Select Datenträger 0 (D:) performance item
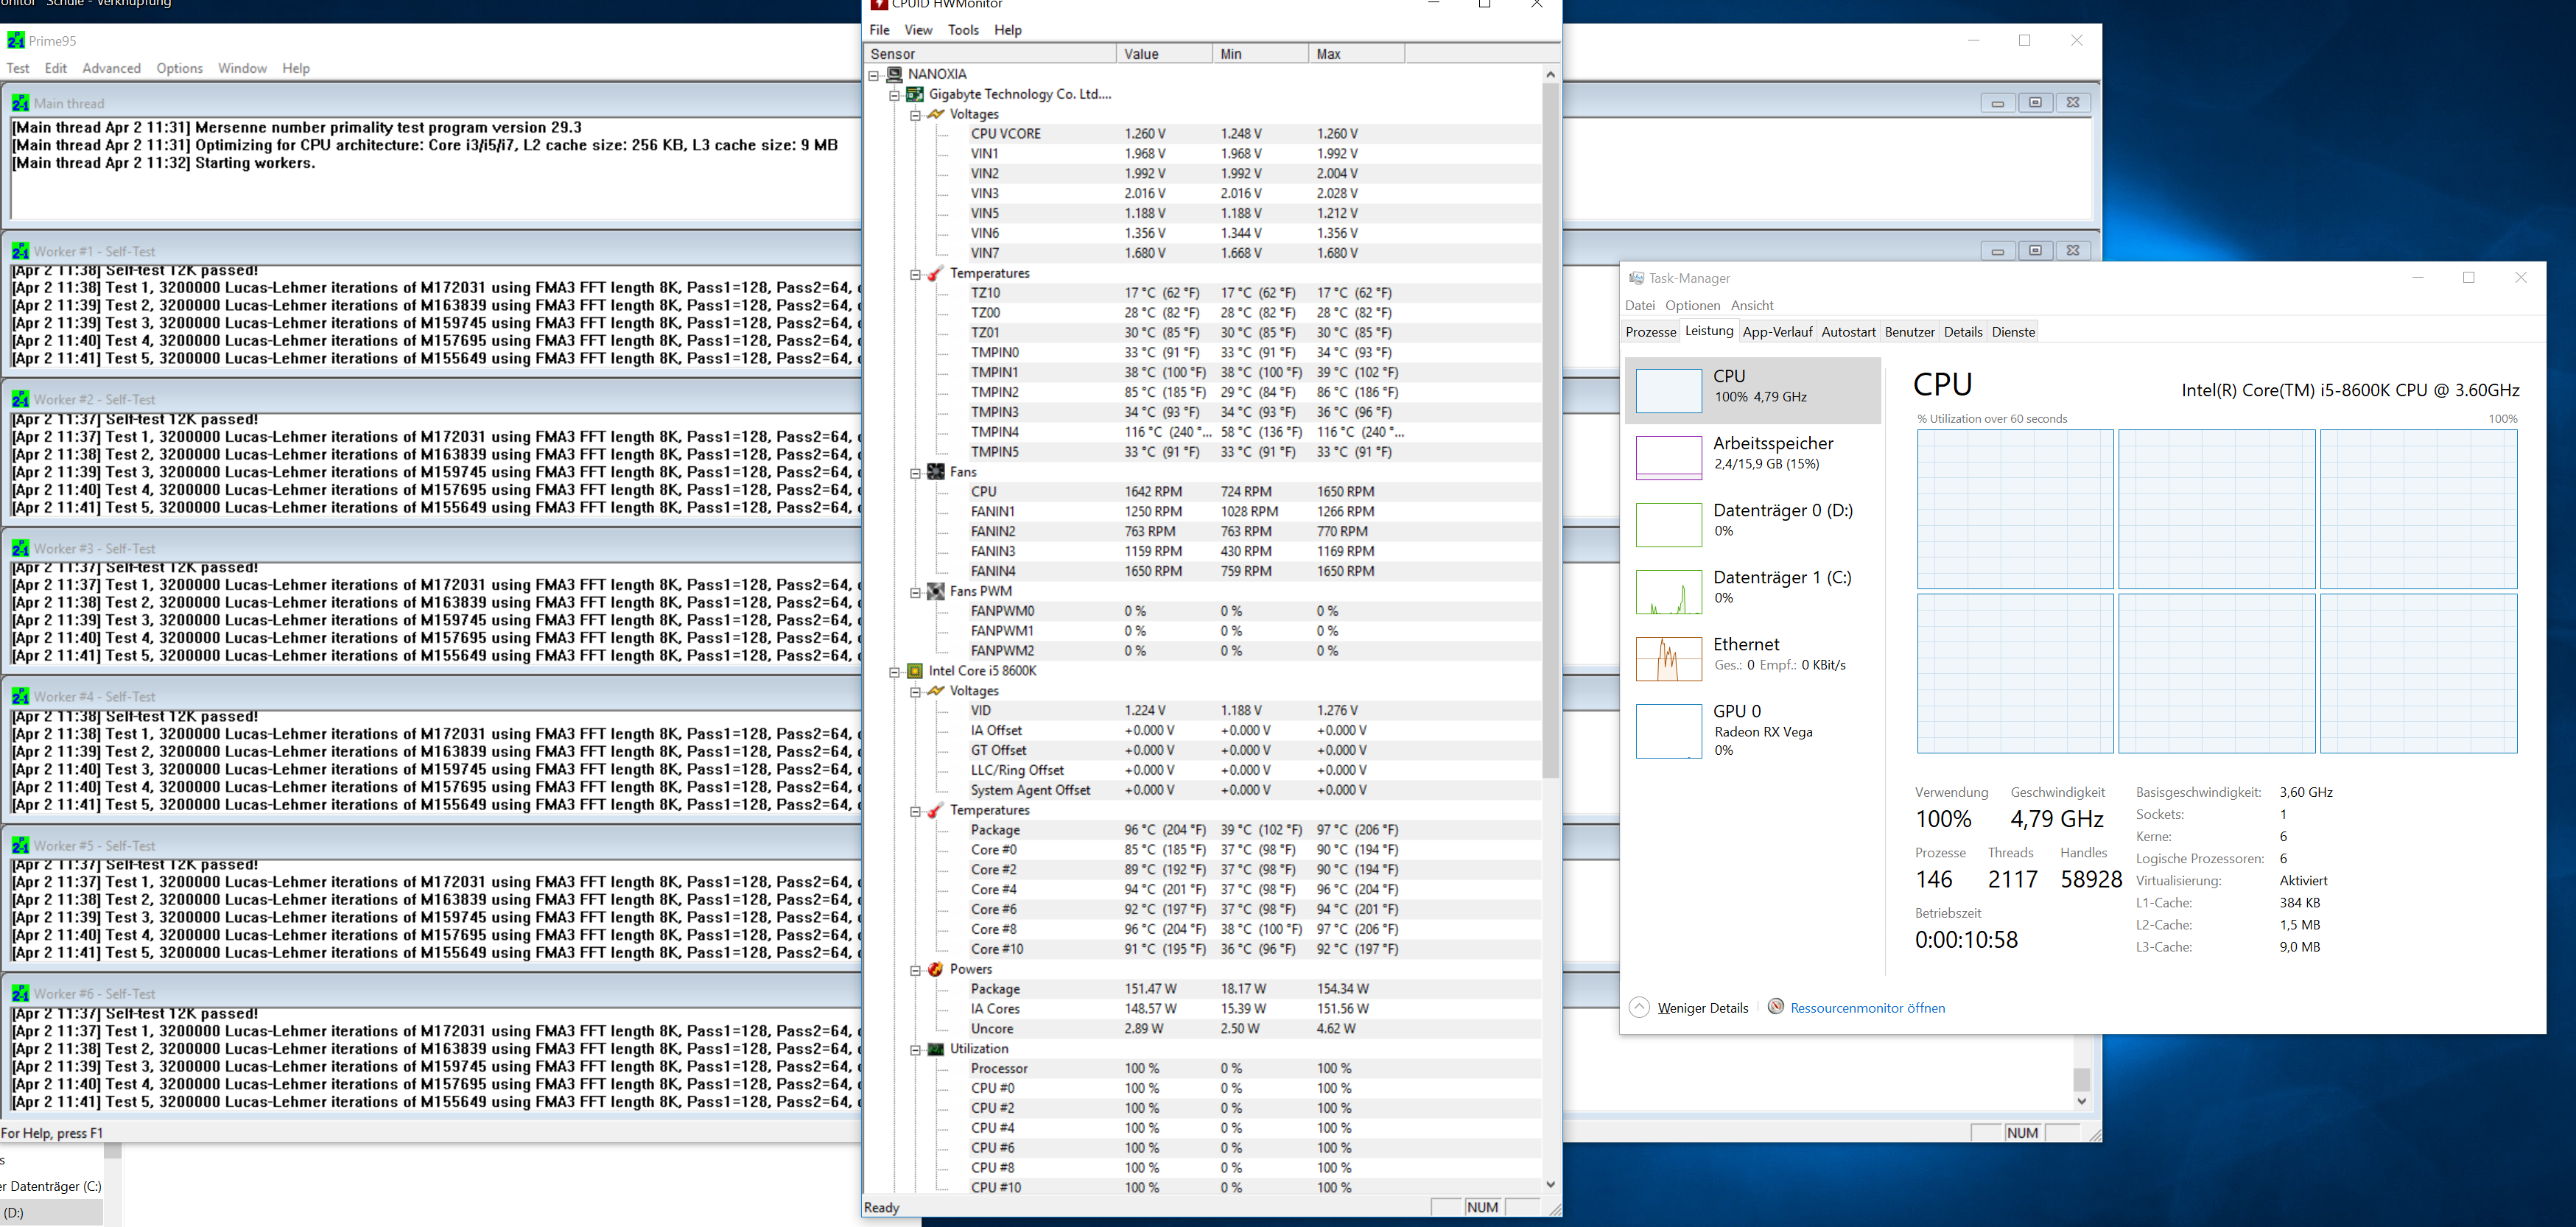The width and height of the screenshot is (2576, 1227). coord(1753,524)
